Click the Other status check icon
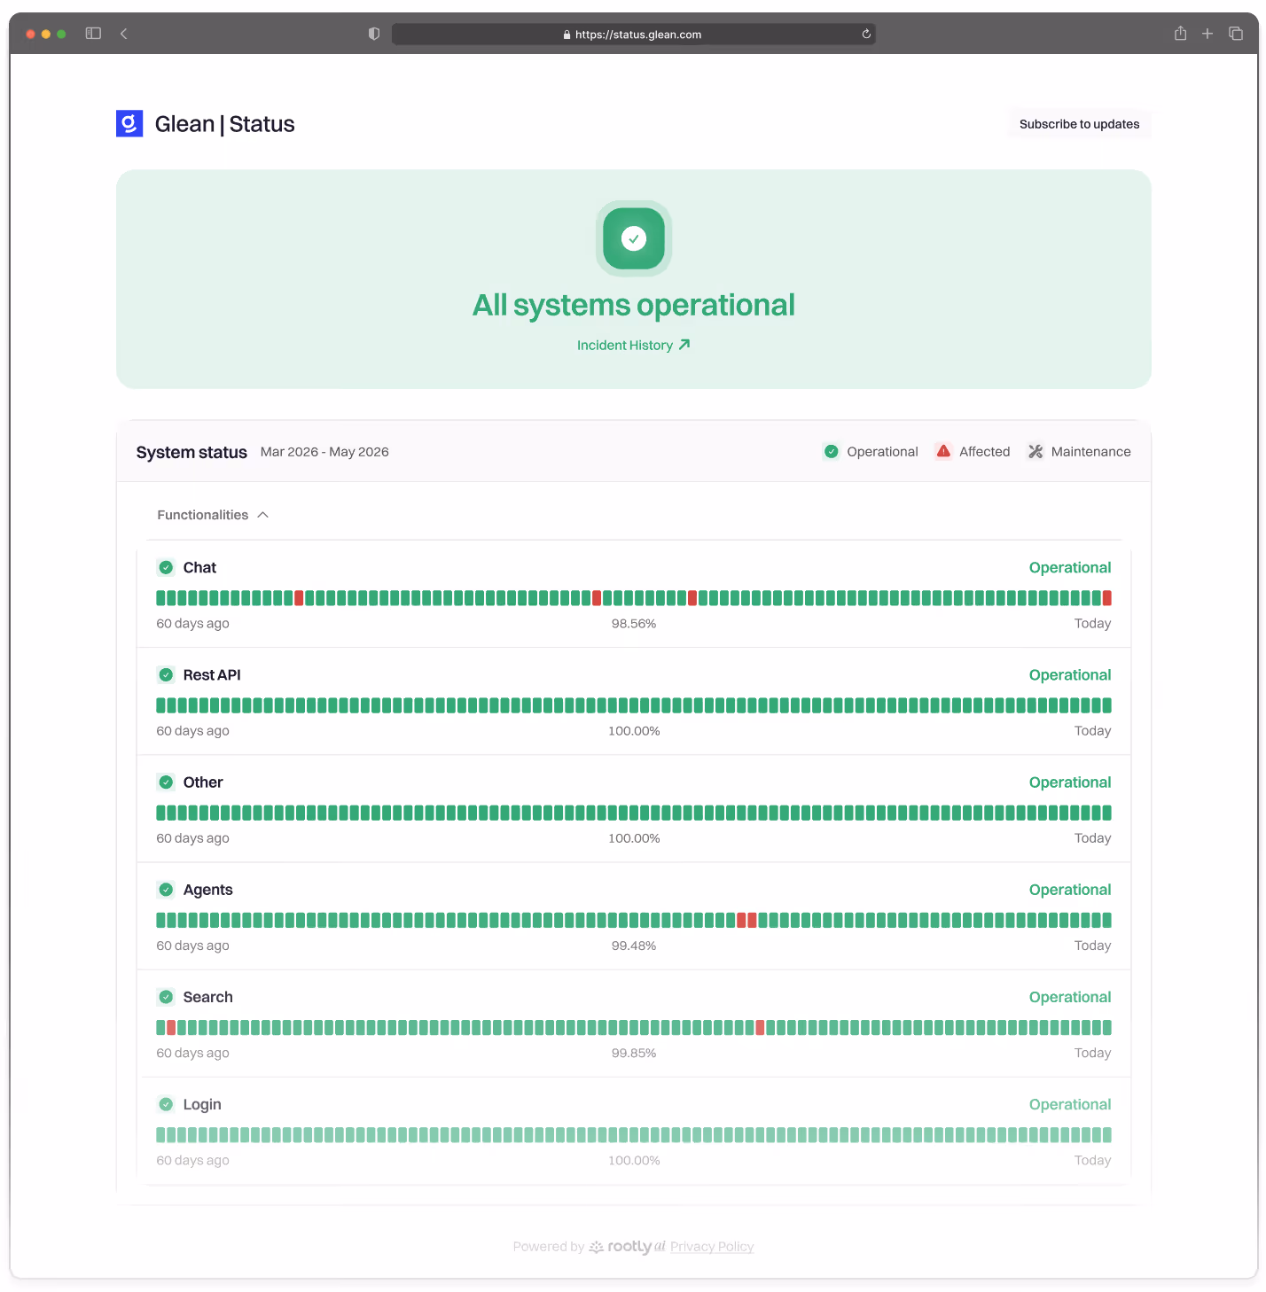This screenshot has width=1266, height=1292. pos(166,782)
